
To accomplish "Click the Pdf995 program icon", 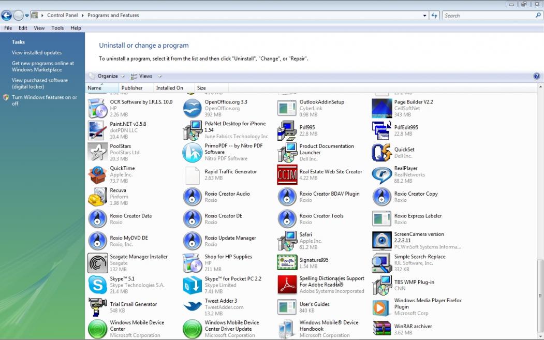I will coord(287,130).
